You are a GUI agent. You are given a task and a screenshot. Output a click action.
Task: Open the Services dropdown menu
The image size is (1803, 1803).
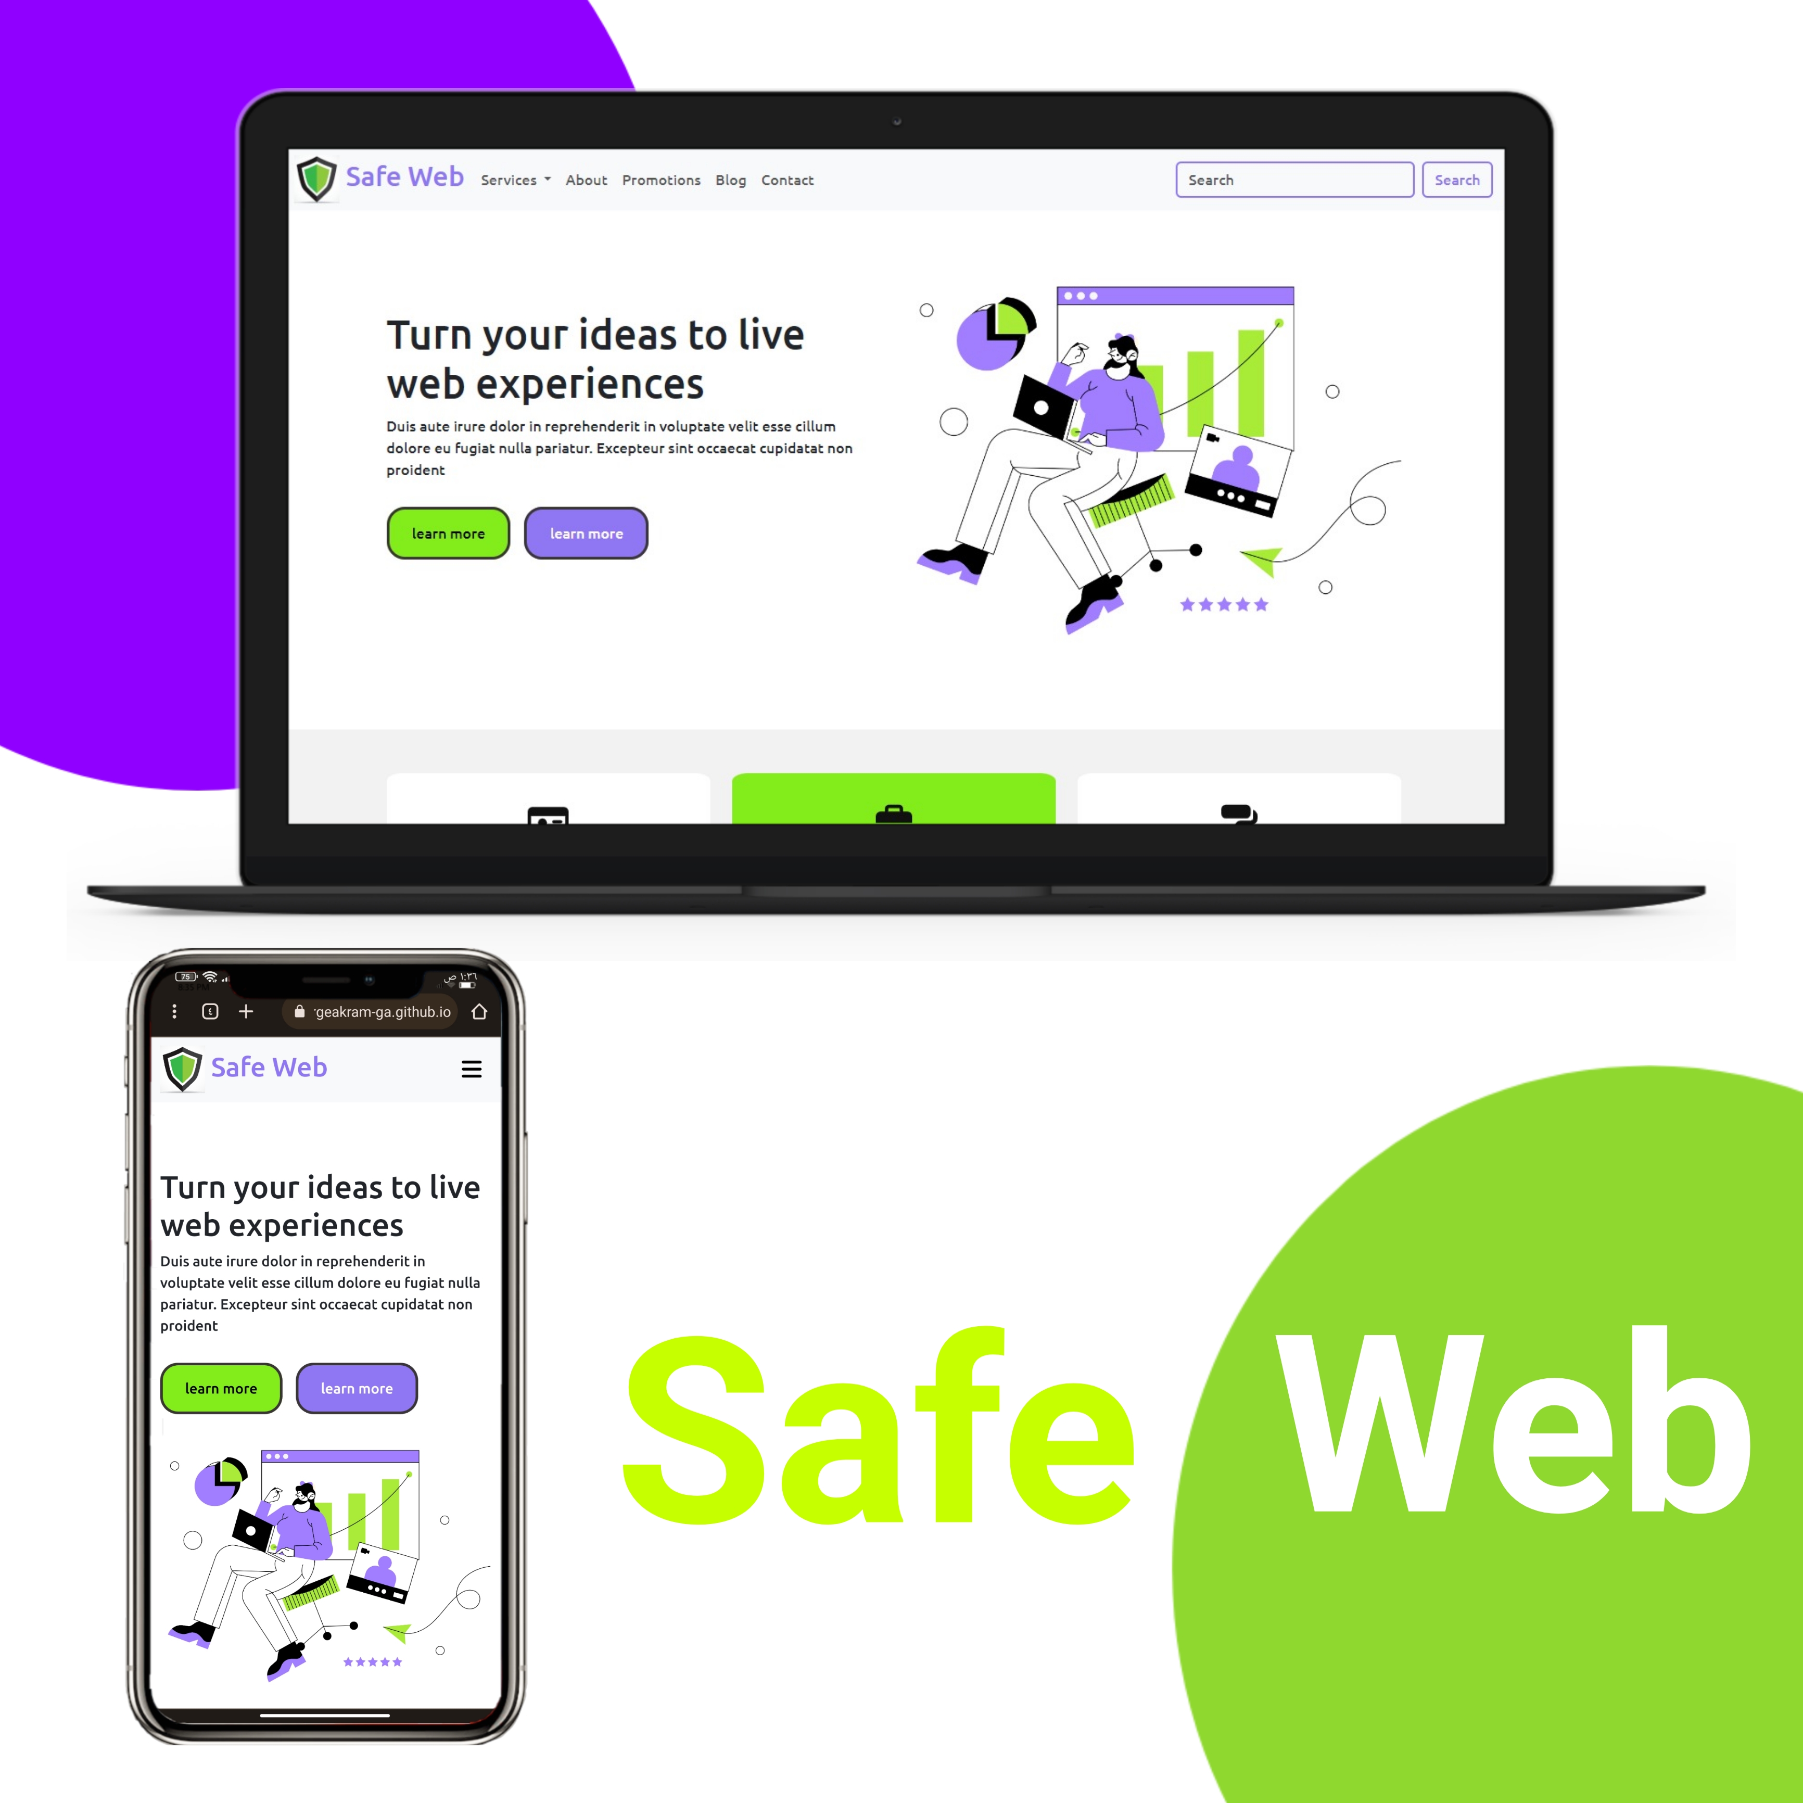(x=512, y=179)
